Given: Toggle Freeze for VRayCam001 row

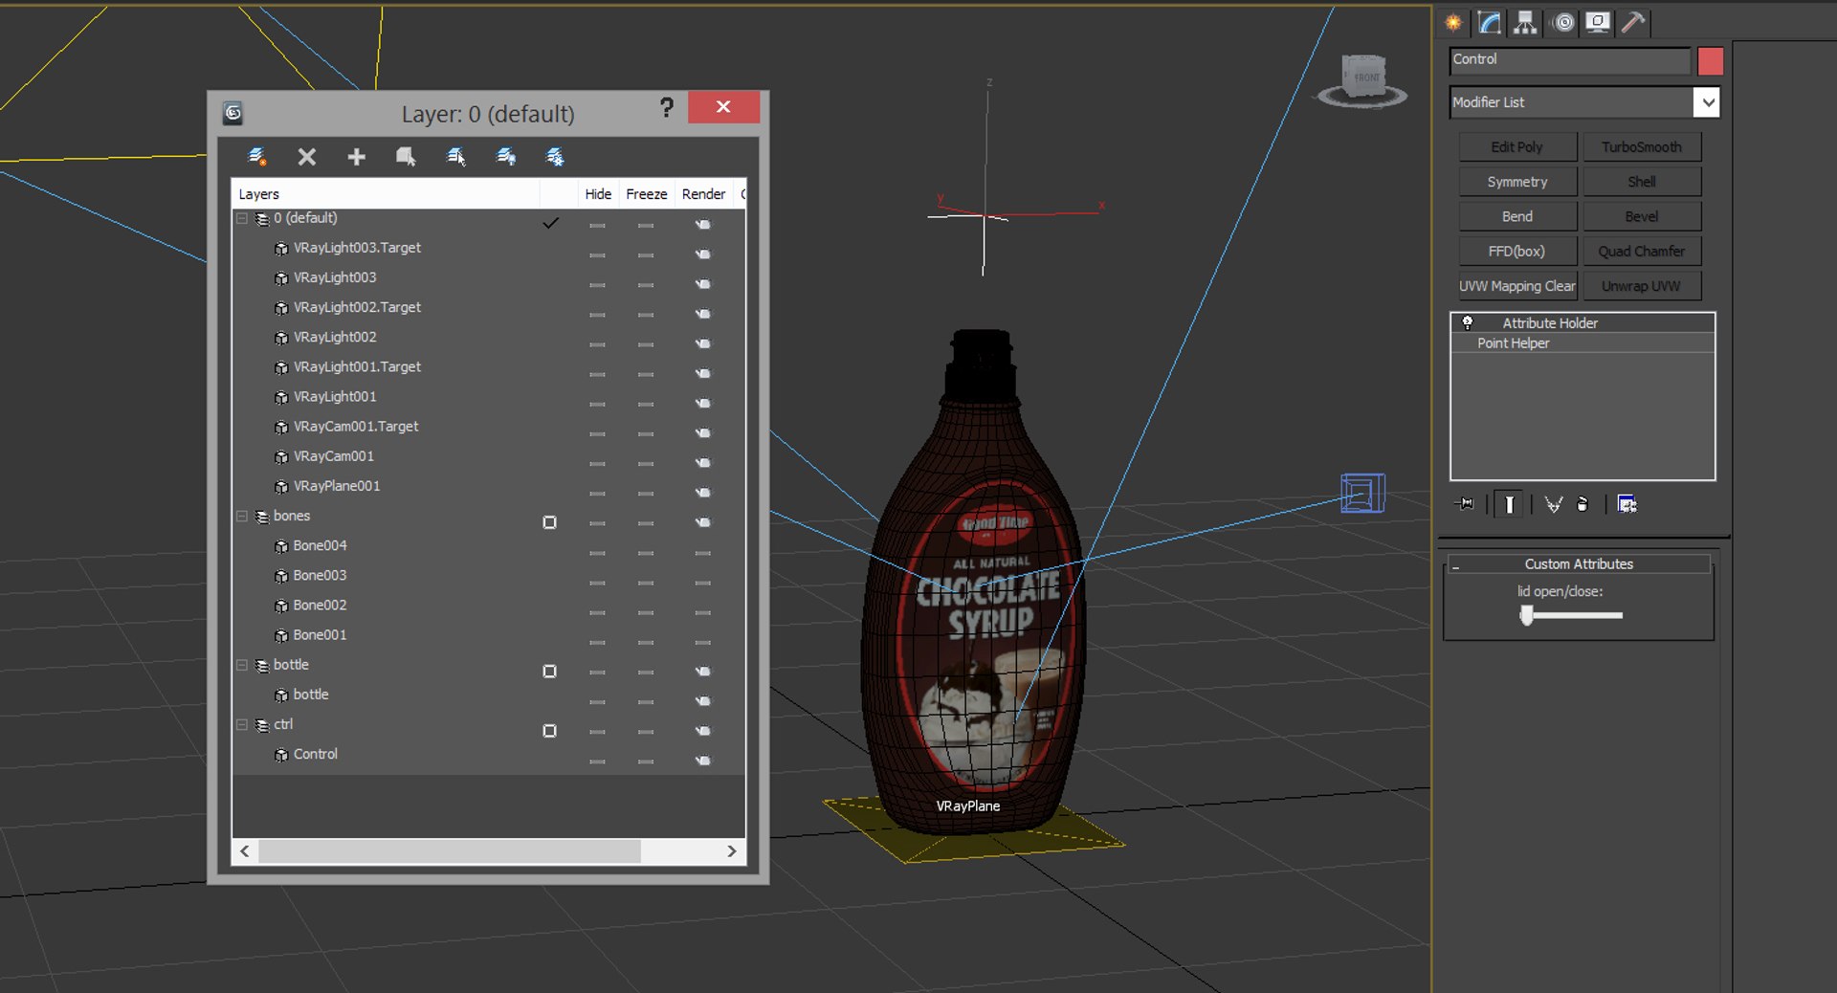Looking at the screenshot, I should (x=646, y=464).
